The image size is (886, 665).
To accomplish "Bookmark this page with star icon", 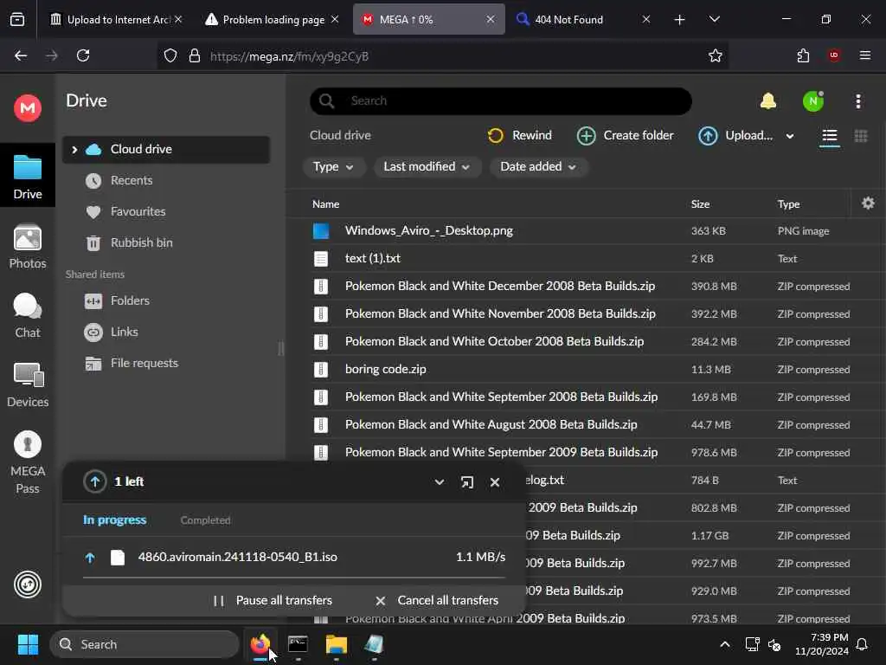I will (715, 55).
